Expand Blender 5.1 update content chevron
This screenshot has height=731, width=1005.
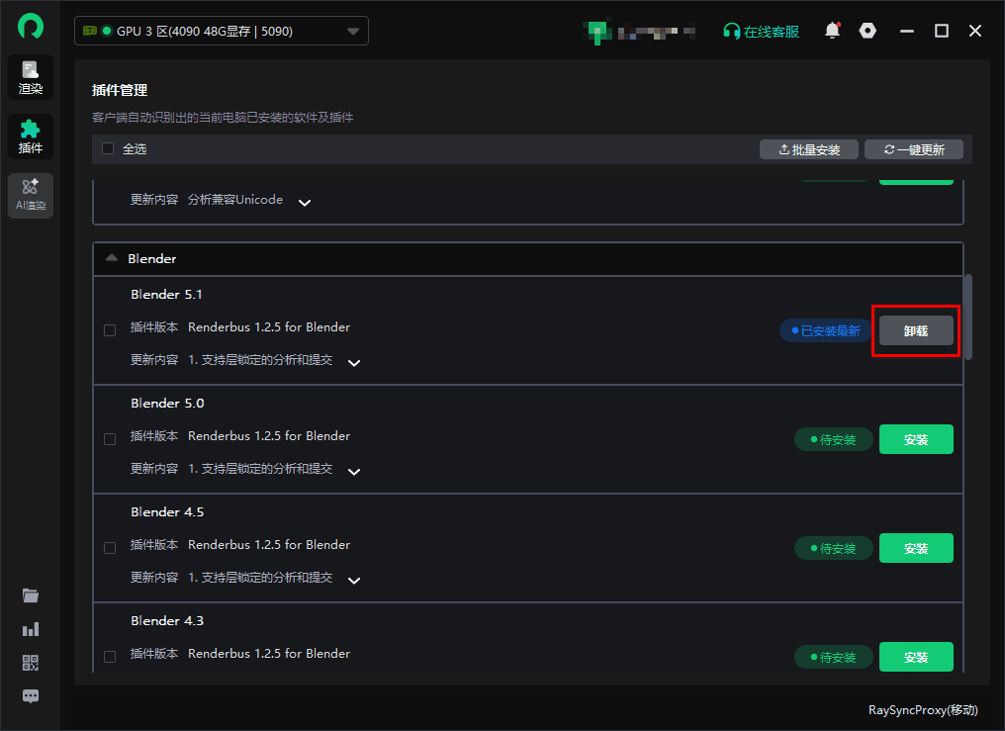[354, 363]
